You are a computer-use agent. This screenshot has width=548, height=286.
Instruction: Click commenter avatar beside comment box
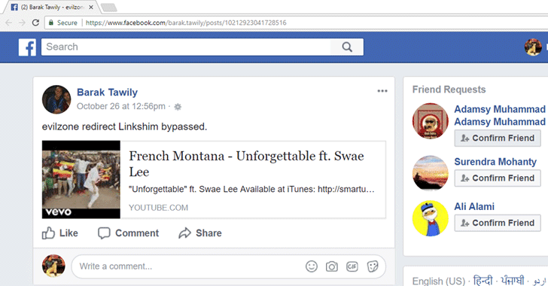click(x=53, y=266)
